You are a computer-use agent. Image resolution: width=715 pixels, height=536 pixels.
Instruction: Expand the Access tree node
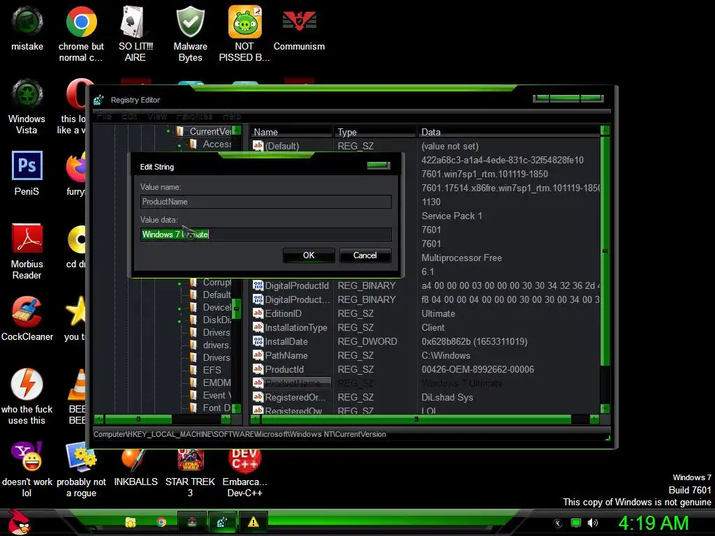point(179,146)
